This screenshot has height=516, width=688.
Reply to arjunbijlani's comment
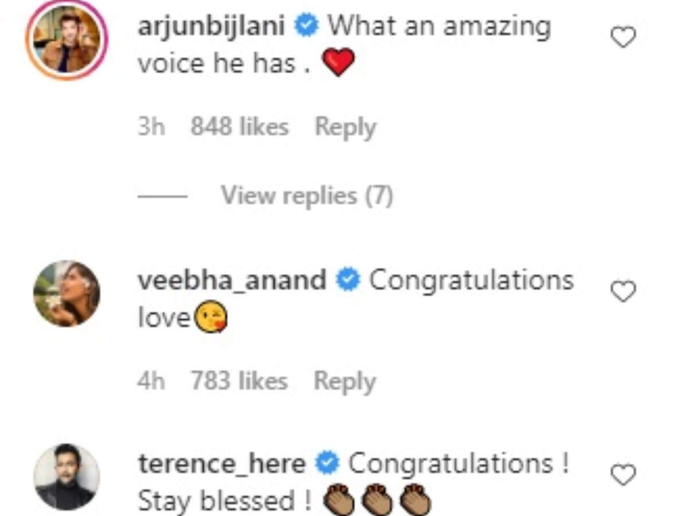(345, 127)
